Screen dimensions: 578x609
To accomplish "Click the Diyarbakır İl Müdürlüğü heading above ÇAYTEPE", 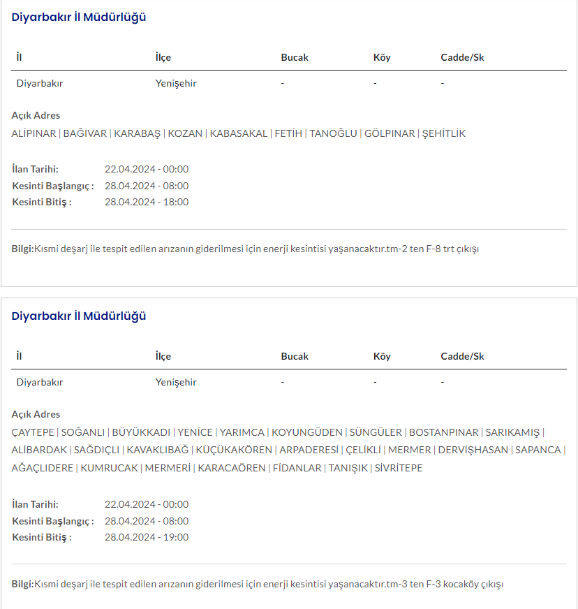I will click(x=79, y=316).
